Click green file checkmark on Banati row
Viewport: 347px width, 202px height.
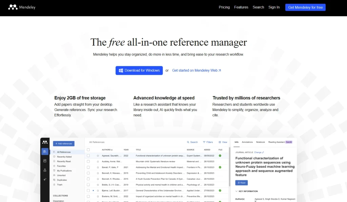pos(220,167)
